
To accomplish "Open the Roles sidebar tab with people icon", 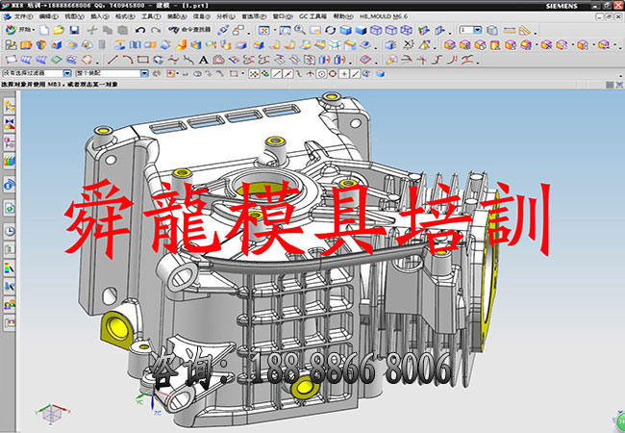I will click(x=10, y=305).
